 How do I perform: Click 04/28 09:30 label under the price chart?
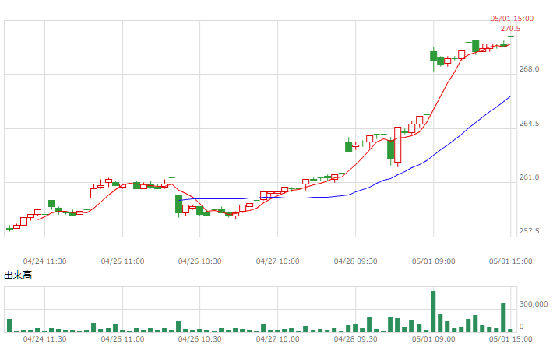[x=355, y=261]
